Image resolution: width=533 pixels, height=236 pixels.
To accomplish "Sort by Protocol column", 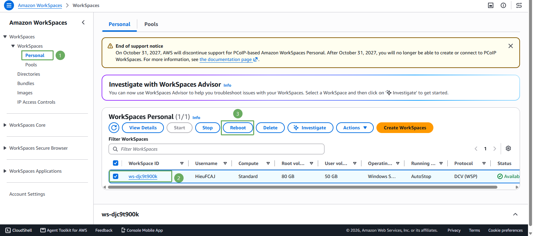I will coord(484,163).
